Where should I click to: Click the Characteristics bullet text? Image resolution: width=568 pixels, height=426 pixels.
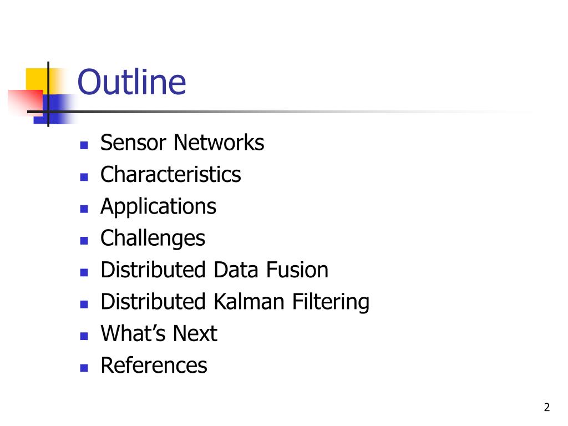[171, 174]
